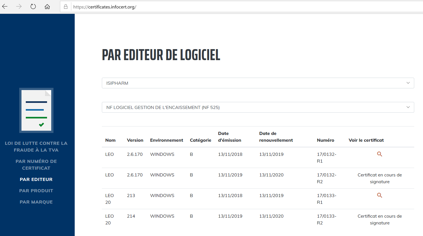
Task: Click LEO name in 17/0132-R1 row
Action: pyautogui.click(x=109, y=154)
